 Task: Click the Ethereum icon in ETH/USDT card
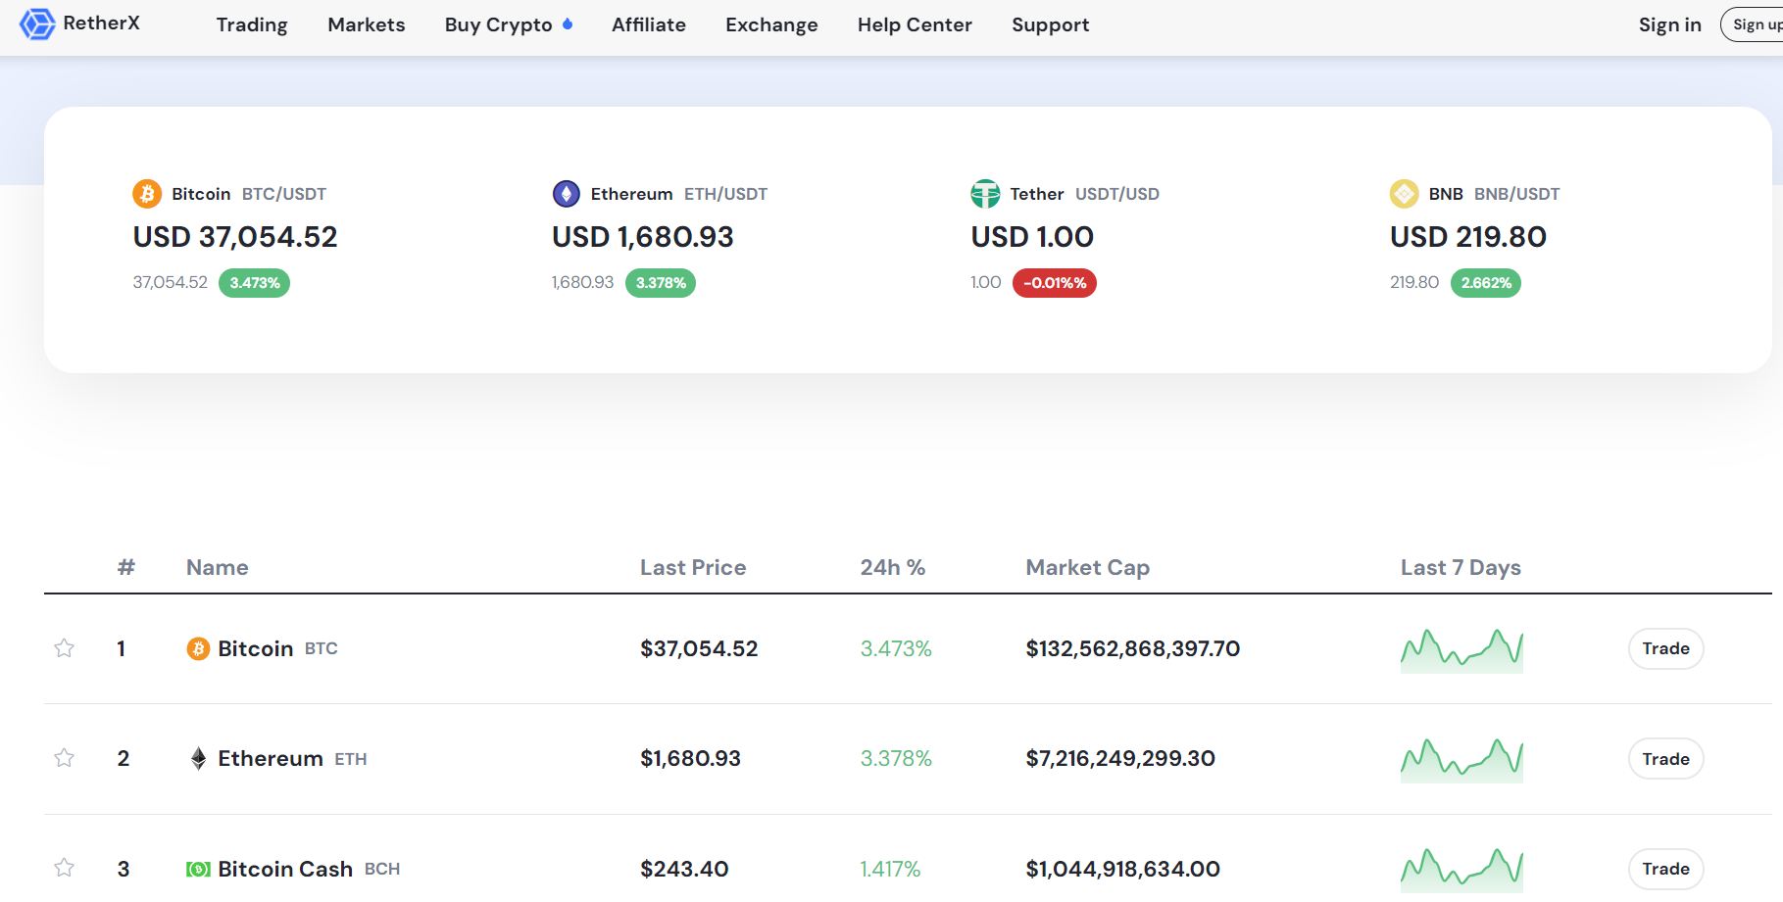click(x=567, y=194)
